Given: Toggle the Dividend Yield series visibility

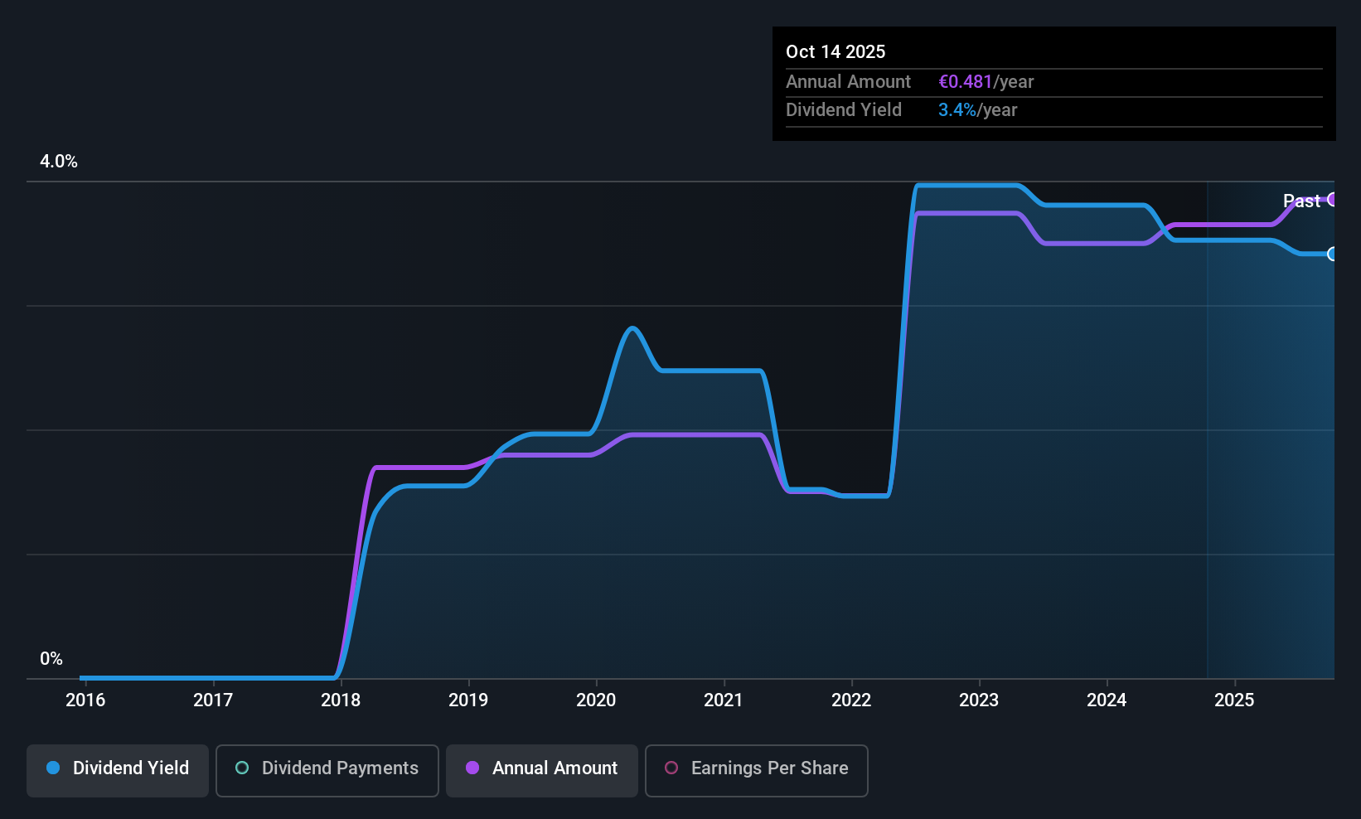Looking at the screenshot, I should pyautogui.click(x=117, y=769).
